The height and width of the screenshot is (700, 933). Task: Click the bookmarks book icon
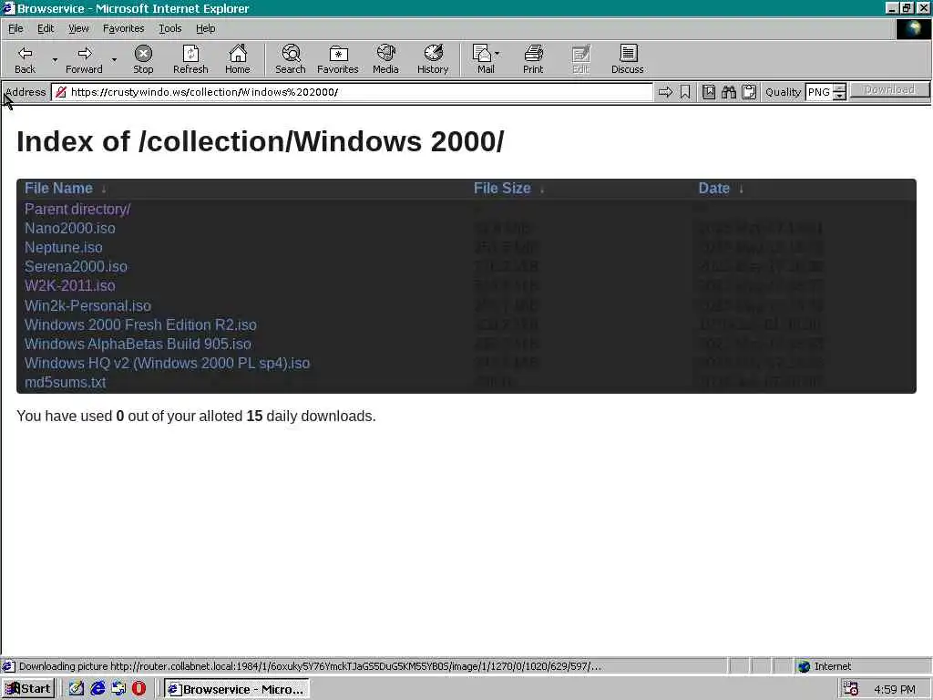(x=709, y=92)
